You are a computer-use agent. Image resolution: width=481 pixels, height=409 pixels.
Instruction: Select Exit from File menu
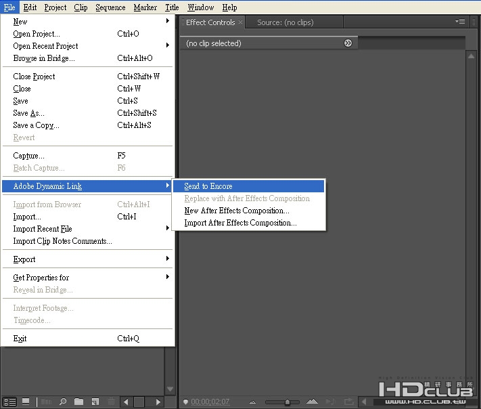tap(87, 339)
